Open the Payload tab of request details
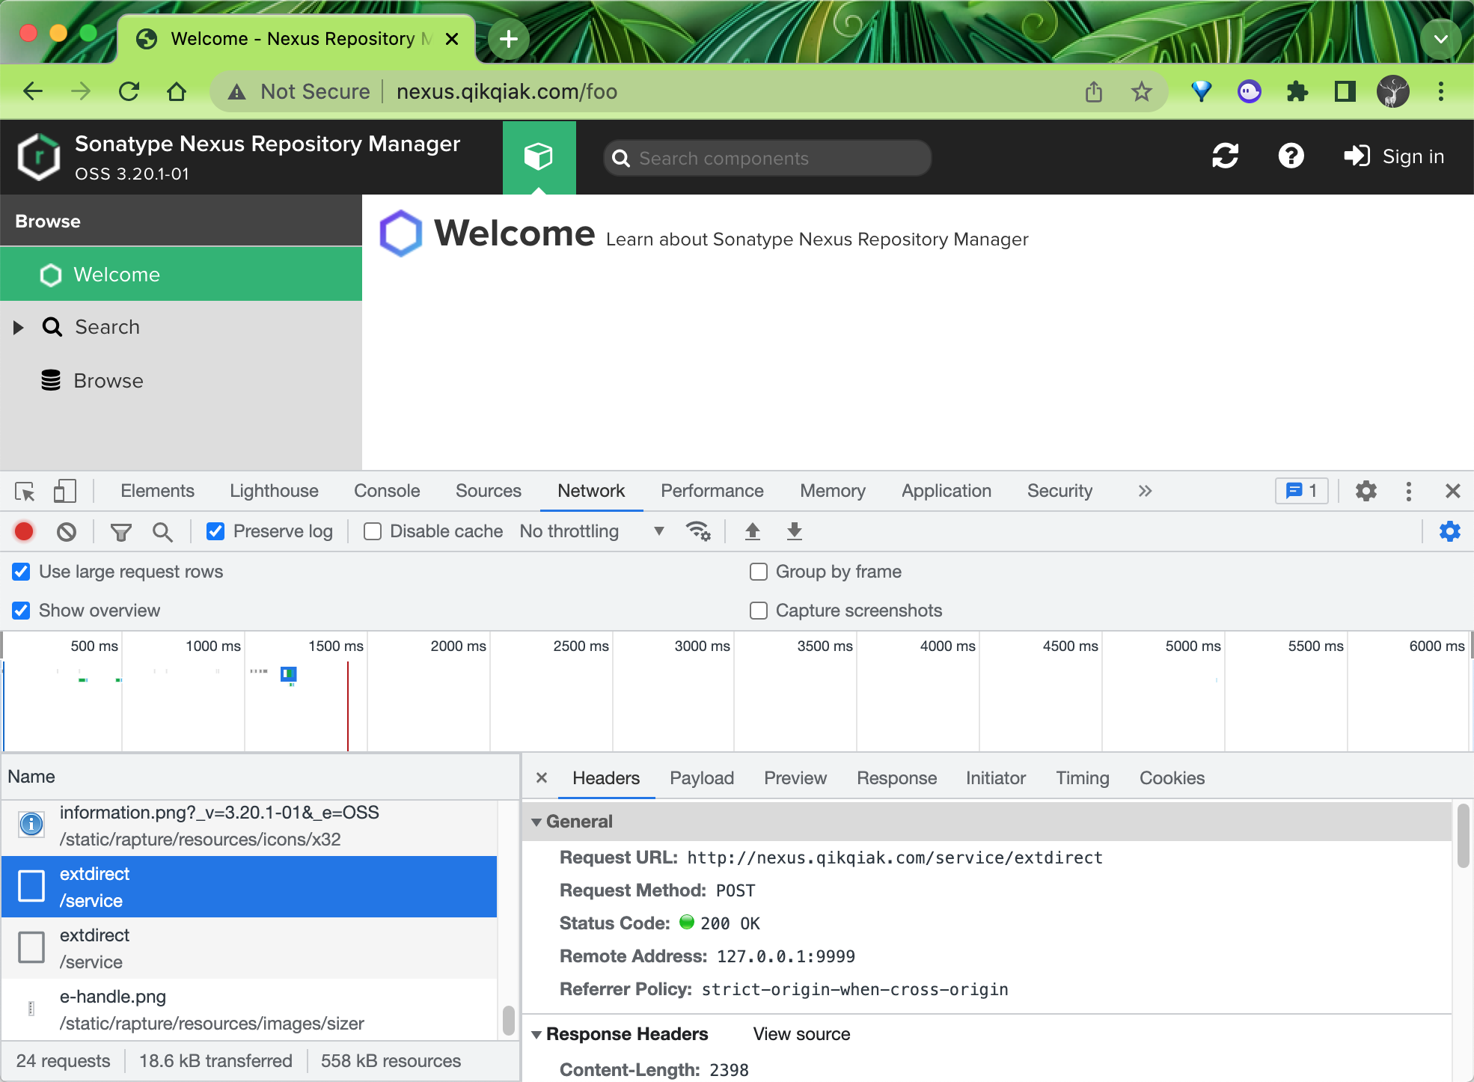The height and width of the screenshot is (1082, 1474). click(x=702, y=778)
